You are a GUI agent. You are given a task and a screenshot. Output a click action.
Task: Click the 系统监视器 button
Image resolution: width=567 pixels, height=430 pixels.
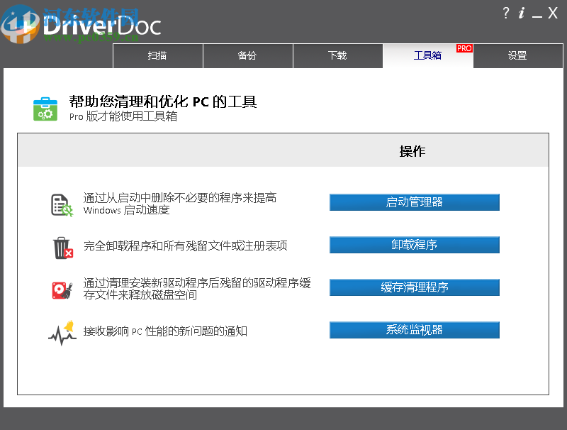coord(414,330)
